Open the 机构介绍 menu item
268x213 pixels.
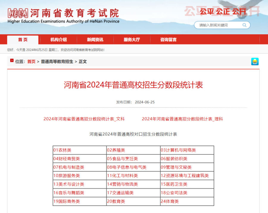click(58, 40)
